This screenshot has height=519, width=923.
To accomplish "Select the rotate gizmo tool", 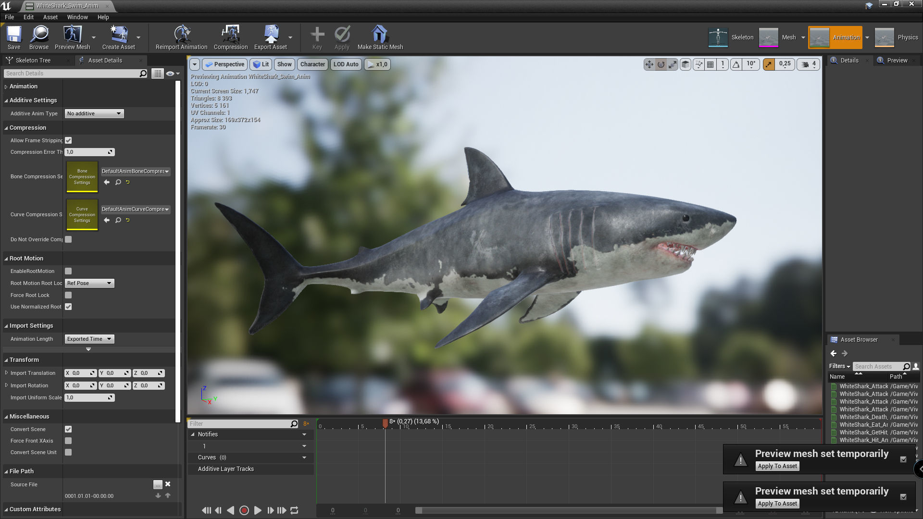I will (661, 64).
